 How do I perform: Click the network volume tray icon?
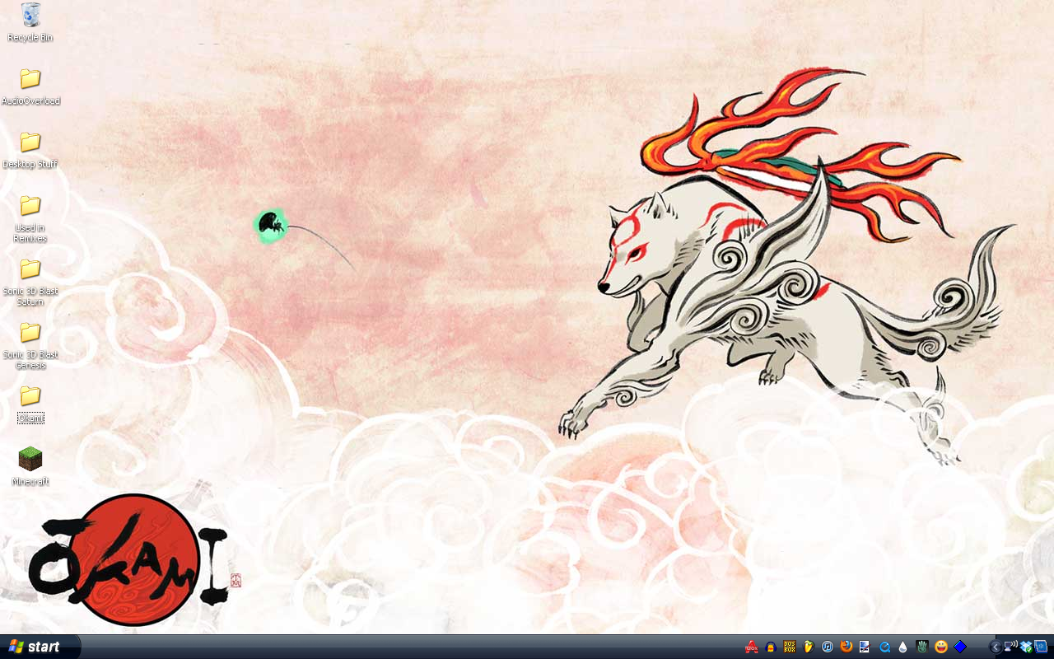coord(1011,647)
